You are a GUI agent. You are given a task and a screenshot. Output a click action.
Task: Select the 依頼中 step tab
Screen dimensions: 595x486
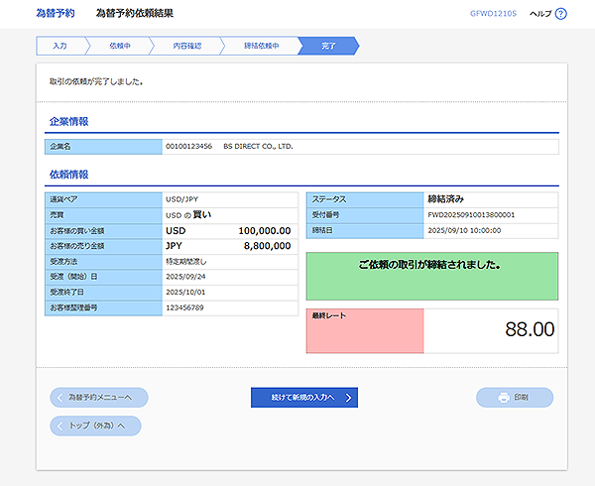pos(120,46)
